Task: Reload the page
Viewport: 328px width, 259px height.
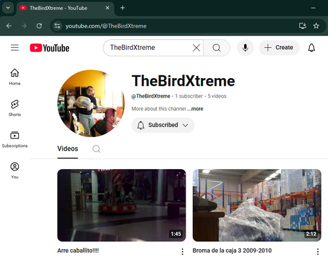Action: (39, 26)
